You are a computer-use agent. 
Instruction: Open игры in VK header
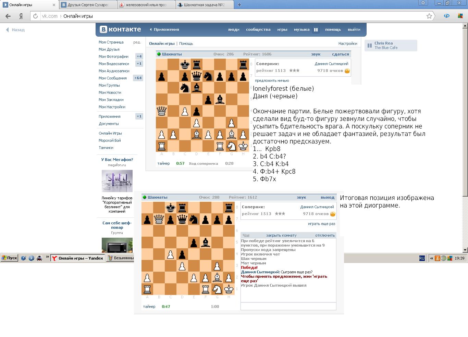coord(282,29)
